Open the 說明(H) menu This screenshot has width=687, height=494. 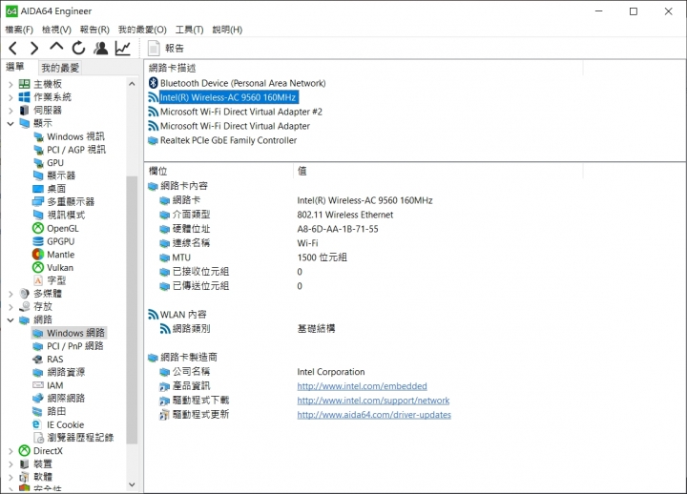[x=227, y=30]
